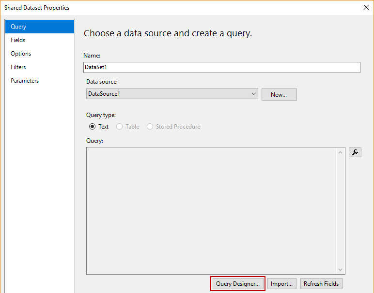This screenshot has width=374, height=293.
Task: Expand the Data source dropdown
Action: tap(254, 94)
